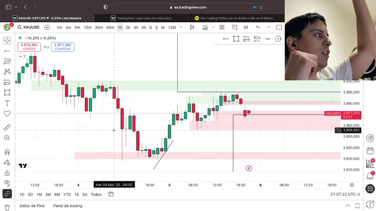The width and height of the screenshot is (376, 211).
Task: Open the Indicators panel
Action: point(205,28)
